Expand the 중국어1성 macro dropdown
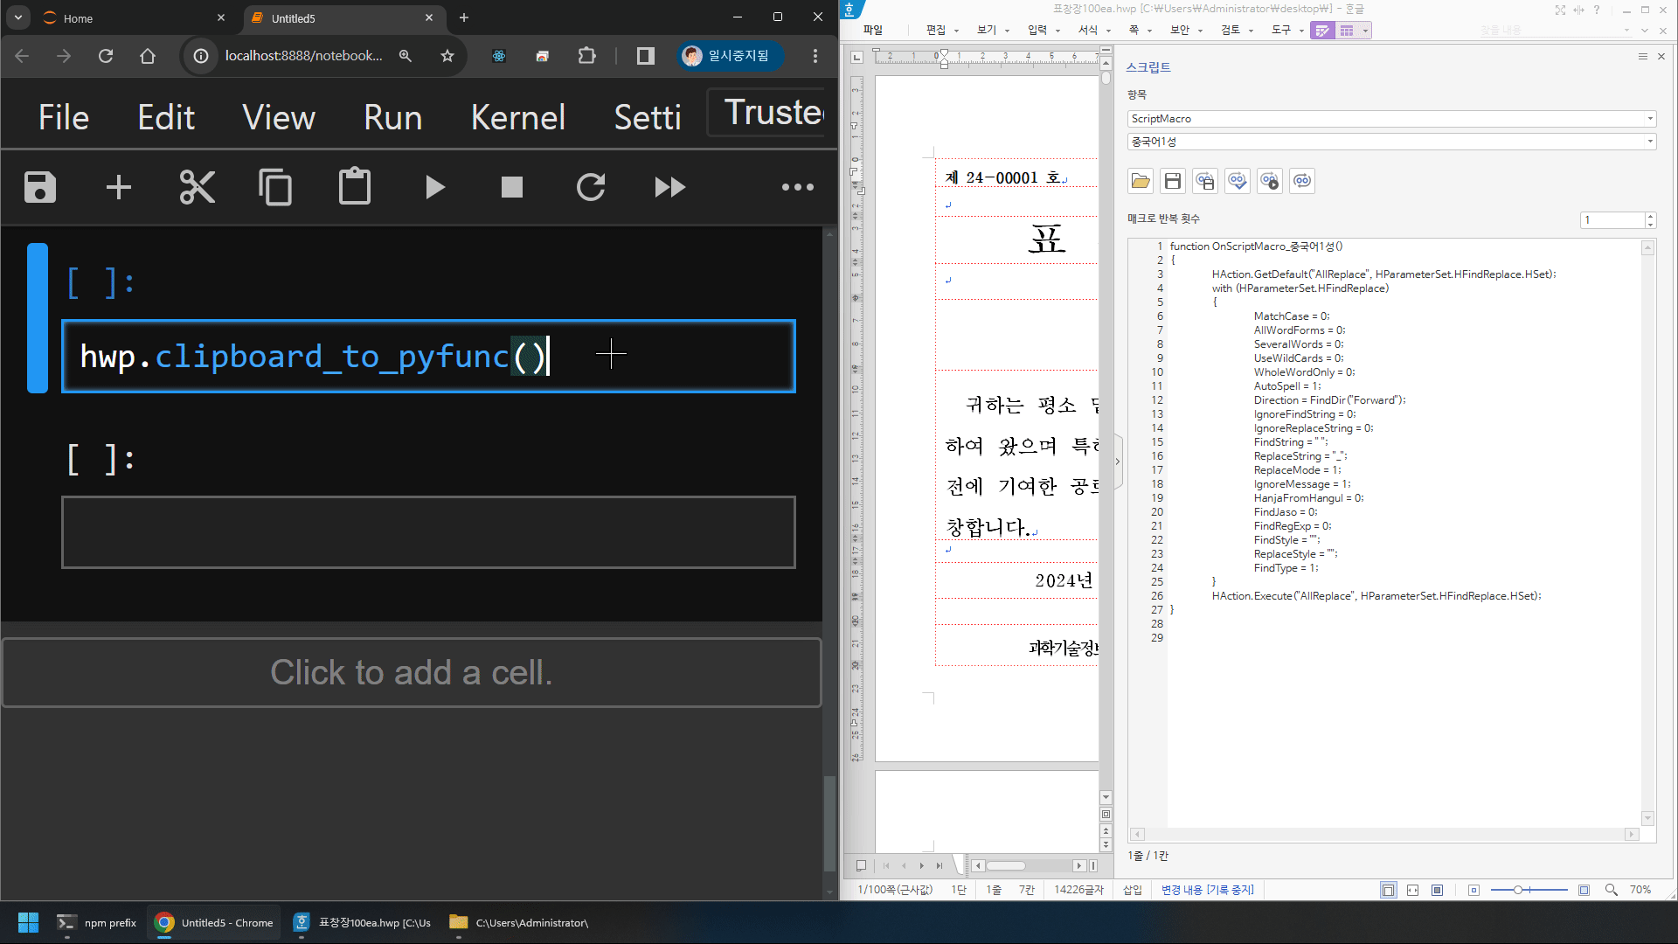Image resolution: width=1678 pixels, height=944 pixels. (x=1650, y=142)
